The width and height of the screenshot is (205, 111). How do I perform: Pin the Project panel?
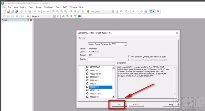pos(28,20)
